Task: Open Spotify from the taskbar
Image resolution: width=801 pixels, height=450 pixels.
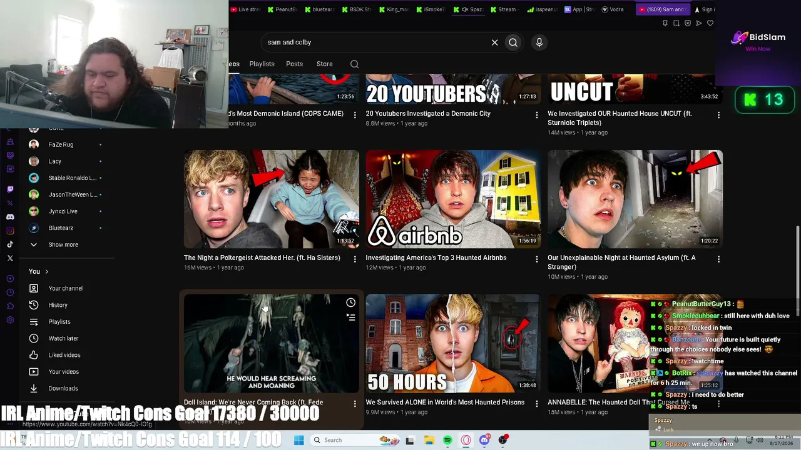Action: click(x=447, y=441)
